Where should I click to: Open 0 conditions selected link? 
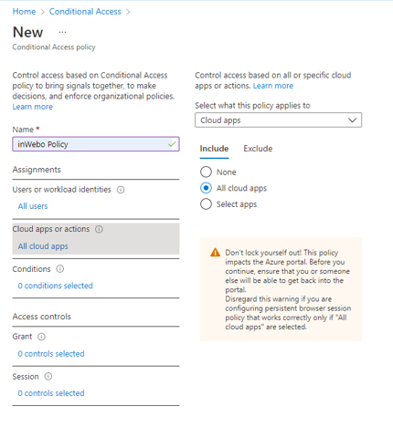55,286
